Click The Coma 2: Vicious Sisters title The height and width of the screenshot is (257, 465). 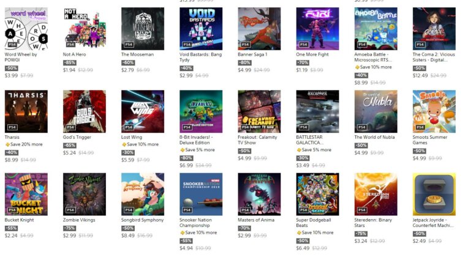pos(434,57)
